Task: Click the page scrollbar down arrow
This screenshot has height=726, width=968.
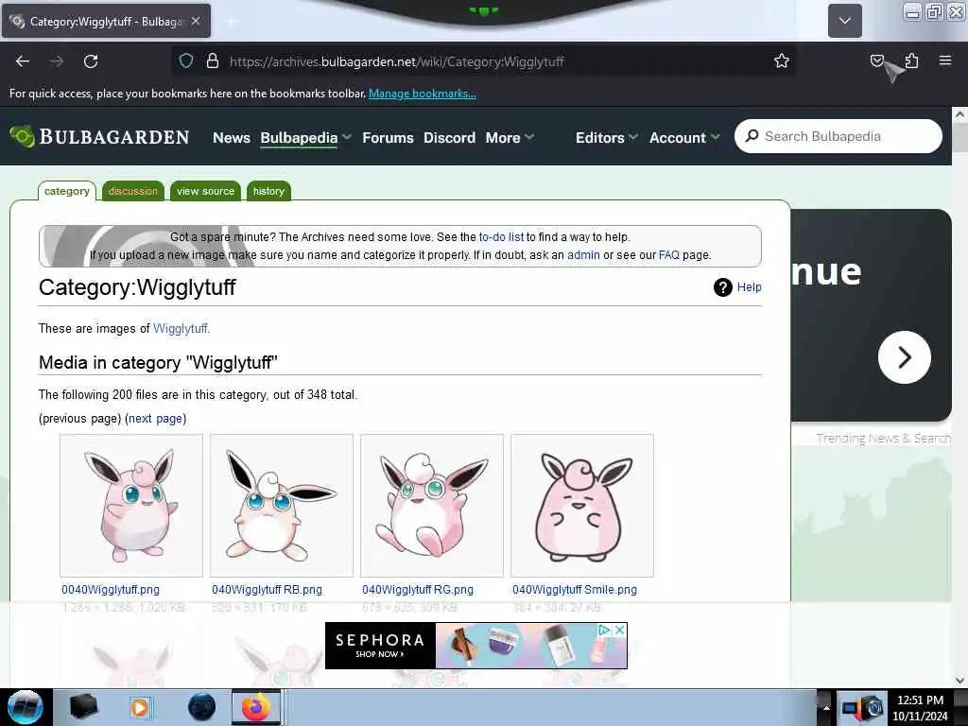Action: 959,681
